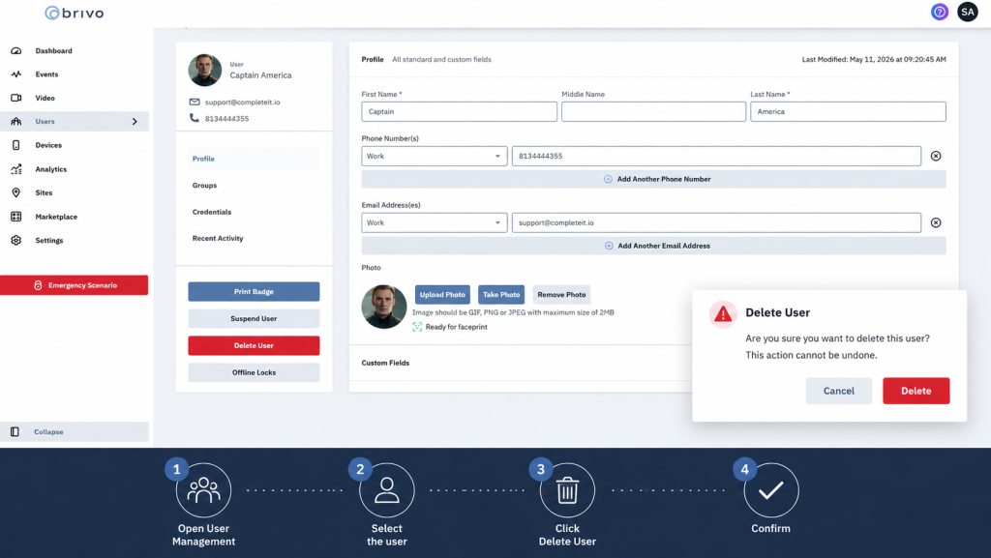Click the Captain America avatar in user card
The width and height of the screenshot is (991, 558).
[x=205, y=70]
